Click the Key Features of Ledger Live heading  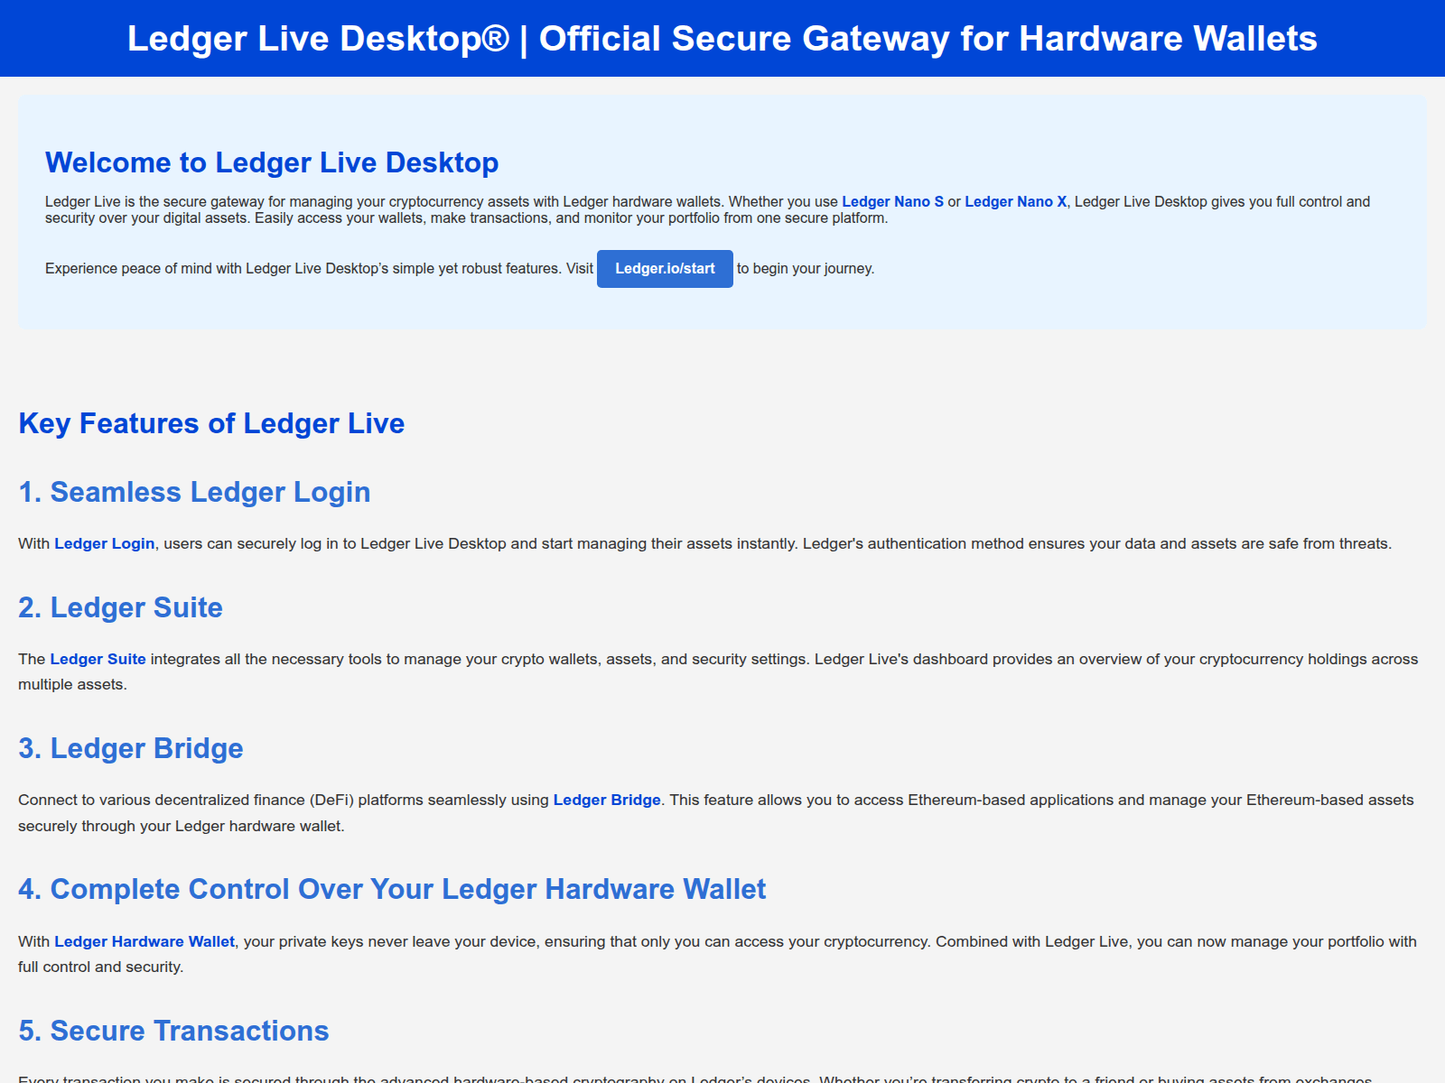click(x=211, y=423)
